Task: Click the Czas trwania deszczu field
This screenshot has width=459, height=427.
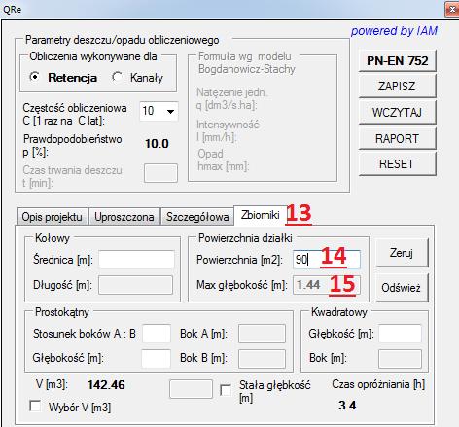Action: [160, 173]
